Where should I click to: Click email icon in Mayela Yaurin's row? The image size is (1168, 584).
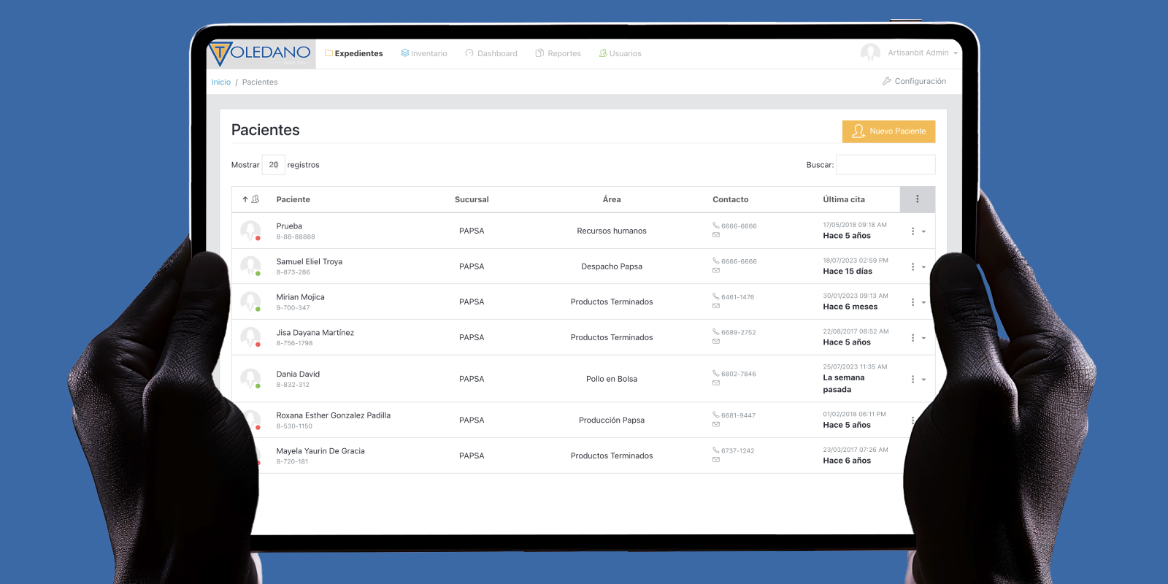716,460
